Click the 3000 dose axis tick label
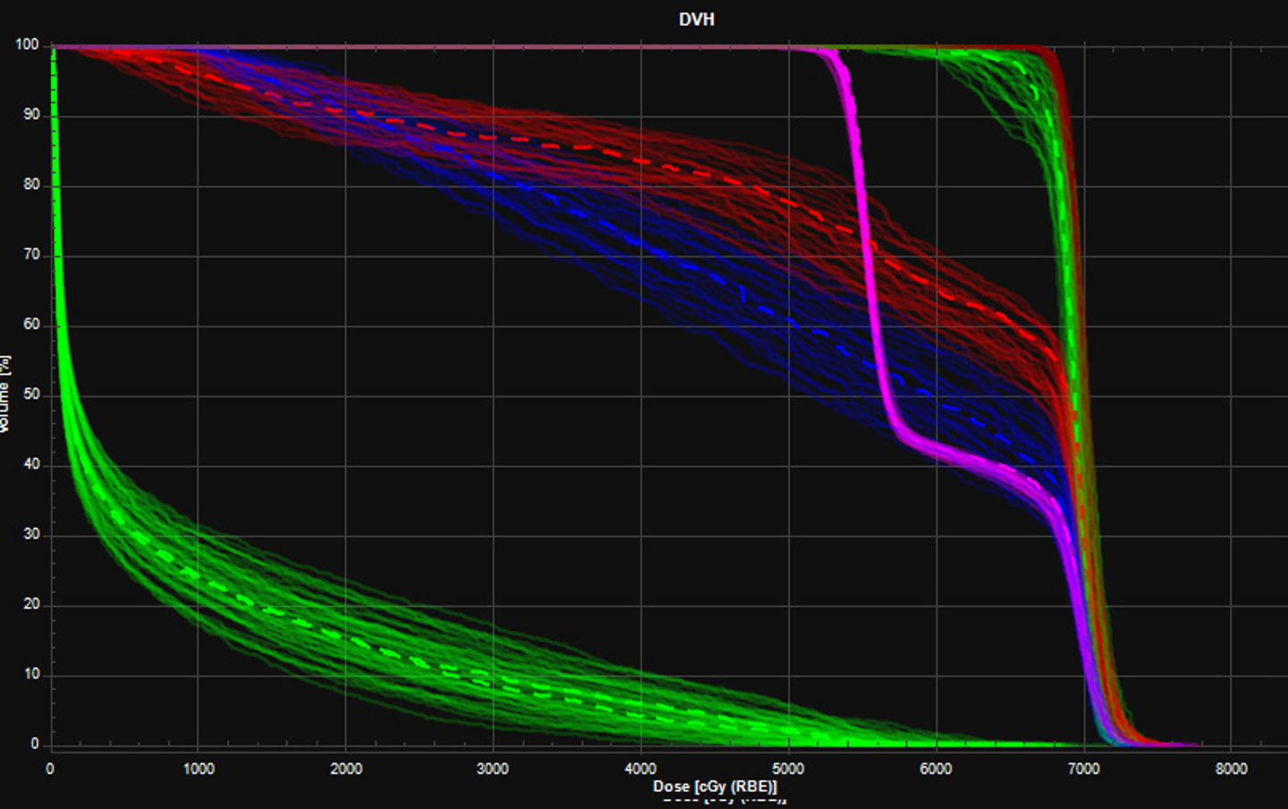The height and width of the screenshot is (809, 1288). click(493, 769)
